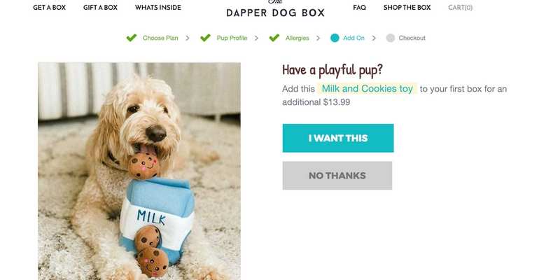The height and width of the screenshot is (280, 560).
Task: Open the Get A Box menu item
Action: click(49, 8)
